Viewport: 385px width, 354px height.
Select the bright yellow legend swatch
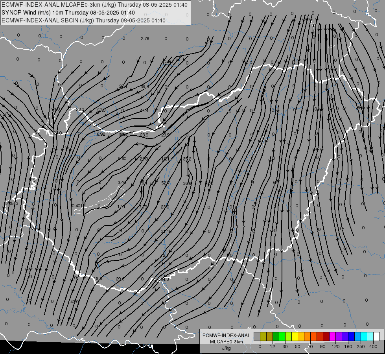[x=295, y=336]
